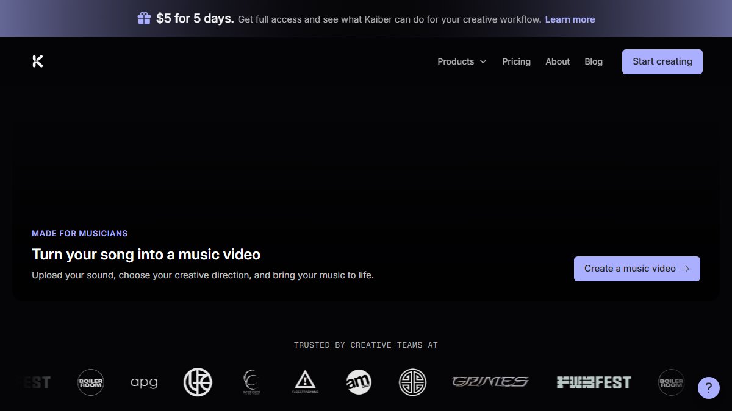Click the Grimes logo
The height and width of the screenshot is (411, 732).
point(490,382)
